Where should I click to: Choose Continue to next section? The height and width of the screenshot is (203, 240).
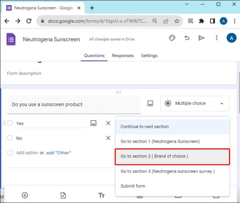pos(173,127)
